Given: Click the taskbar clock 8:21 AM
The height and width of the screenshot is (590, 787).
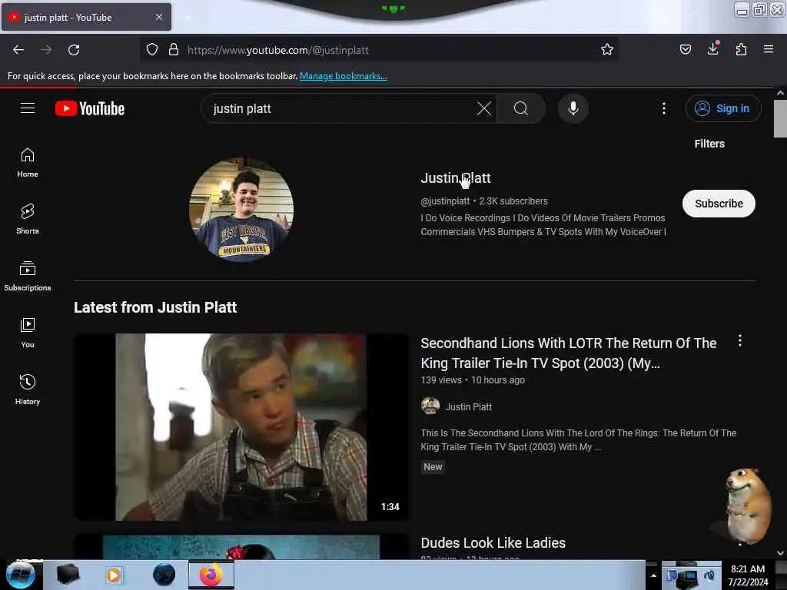Looking at the screenshot, I should click(747, 575).
